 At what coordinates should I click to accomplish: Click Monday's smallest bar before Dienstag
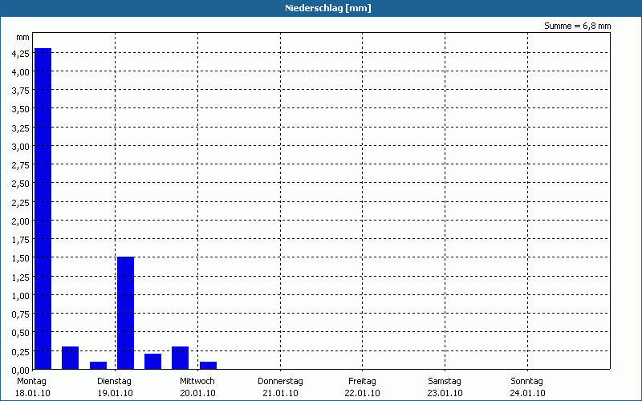tap(98, 366)
